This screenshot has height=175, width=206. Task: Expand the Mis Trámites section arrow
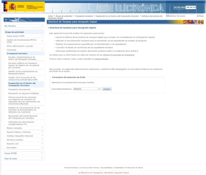[42, 26]
